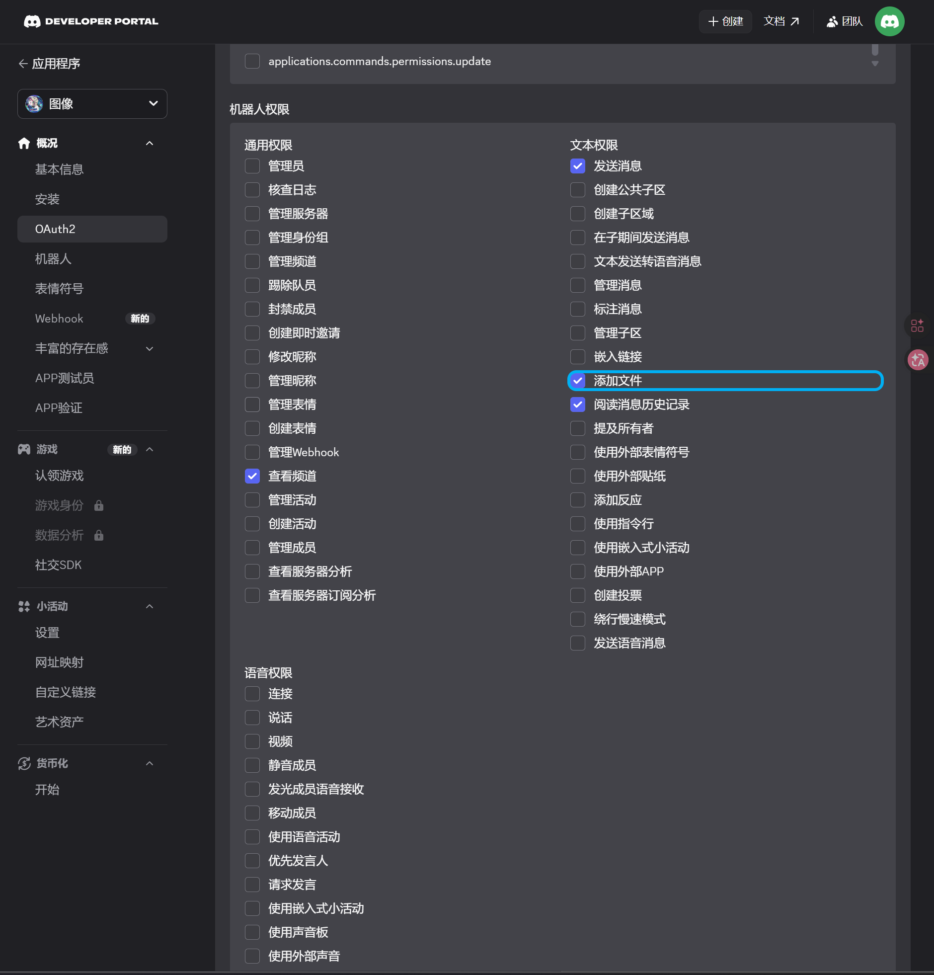Check the 使用指令行 permission box
Image resolution: width=934 pixels, height=975 pixels.
click(577, 524)
